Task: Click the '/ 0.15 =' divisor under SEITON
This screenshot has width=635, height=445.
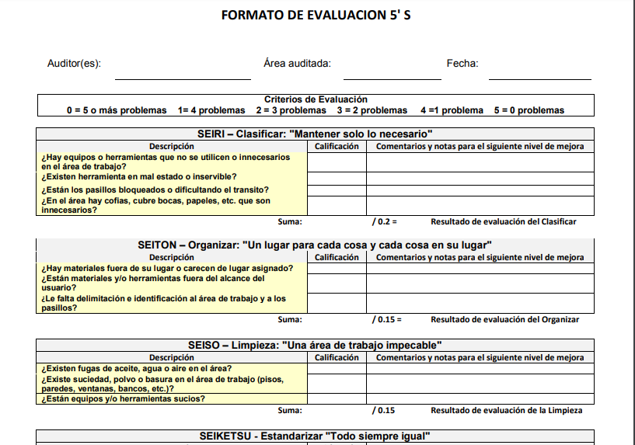Action: (x=387, y=320)
